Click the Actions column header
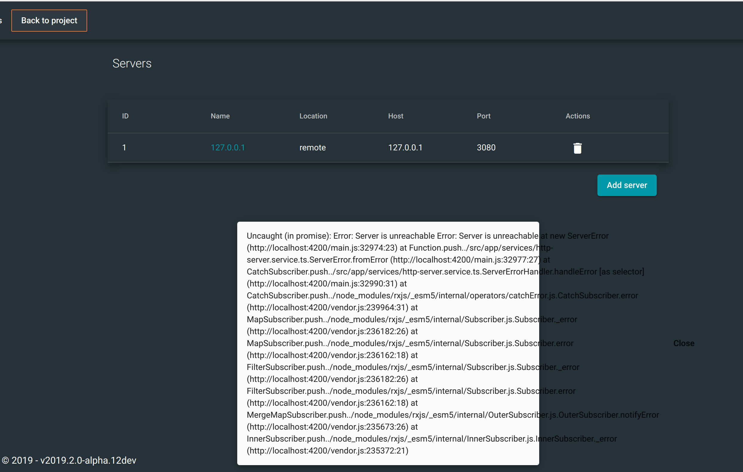This screenshot has width=743, height=472. [577, 116]
